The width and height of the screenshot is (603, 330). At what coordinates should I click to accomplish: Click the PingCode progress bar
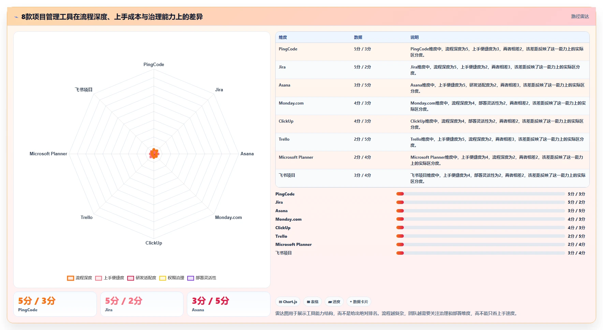tap(481, 194)
